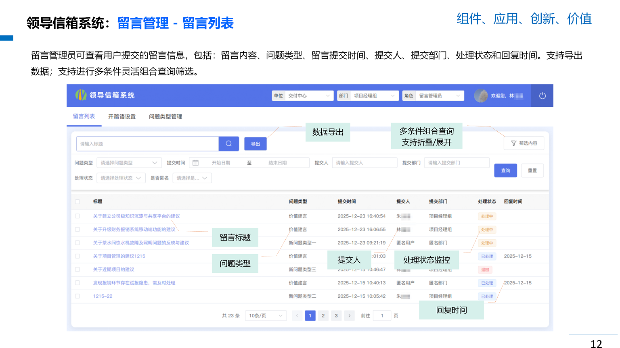Viewport: 620px width, 348px height.
Task: Open the 问题类型 filter dropdown
Action: coord(129,162)
